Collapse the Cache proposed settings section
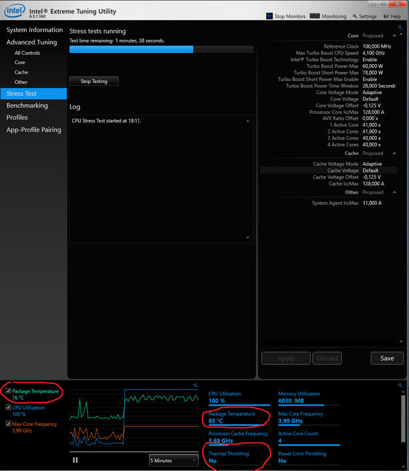Viewport: 409px width, 471px height. click(394, 153)
